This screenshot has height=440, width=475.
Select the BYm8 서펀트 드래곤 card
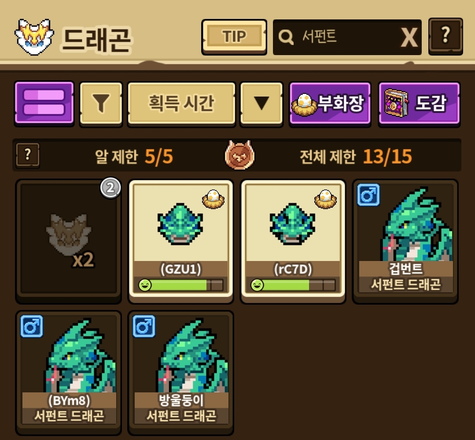tap(69, 373)
